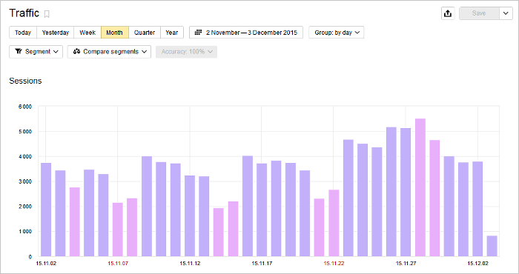Image resolution: width=519 pixels, height=274 pixels.
Task: Switch to the Quarter period
Action: point(145,33)
